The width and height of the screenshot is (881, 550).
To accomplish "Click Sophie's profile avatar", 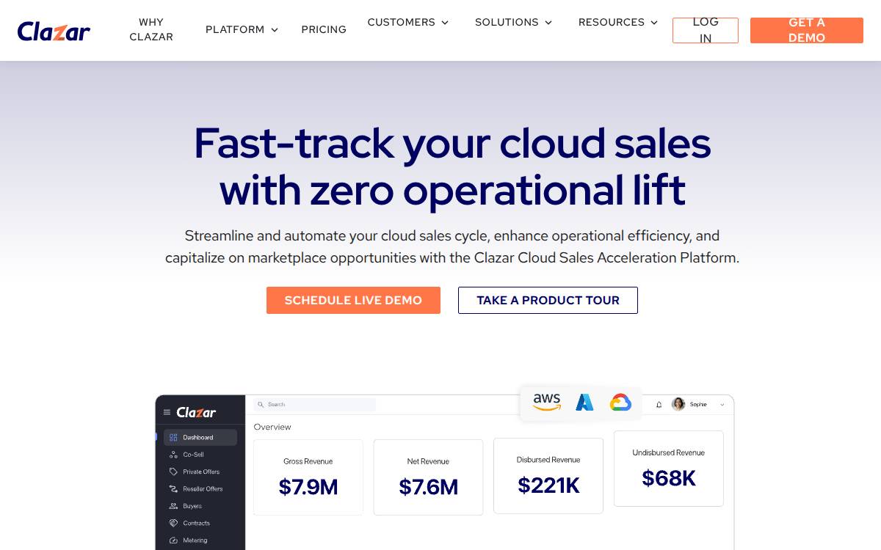I will click(678, 404).
